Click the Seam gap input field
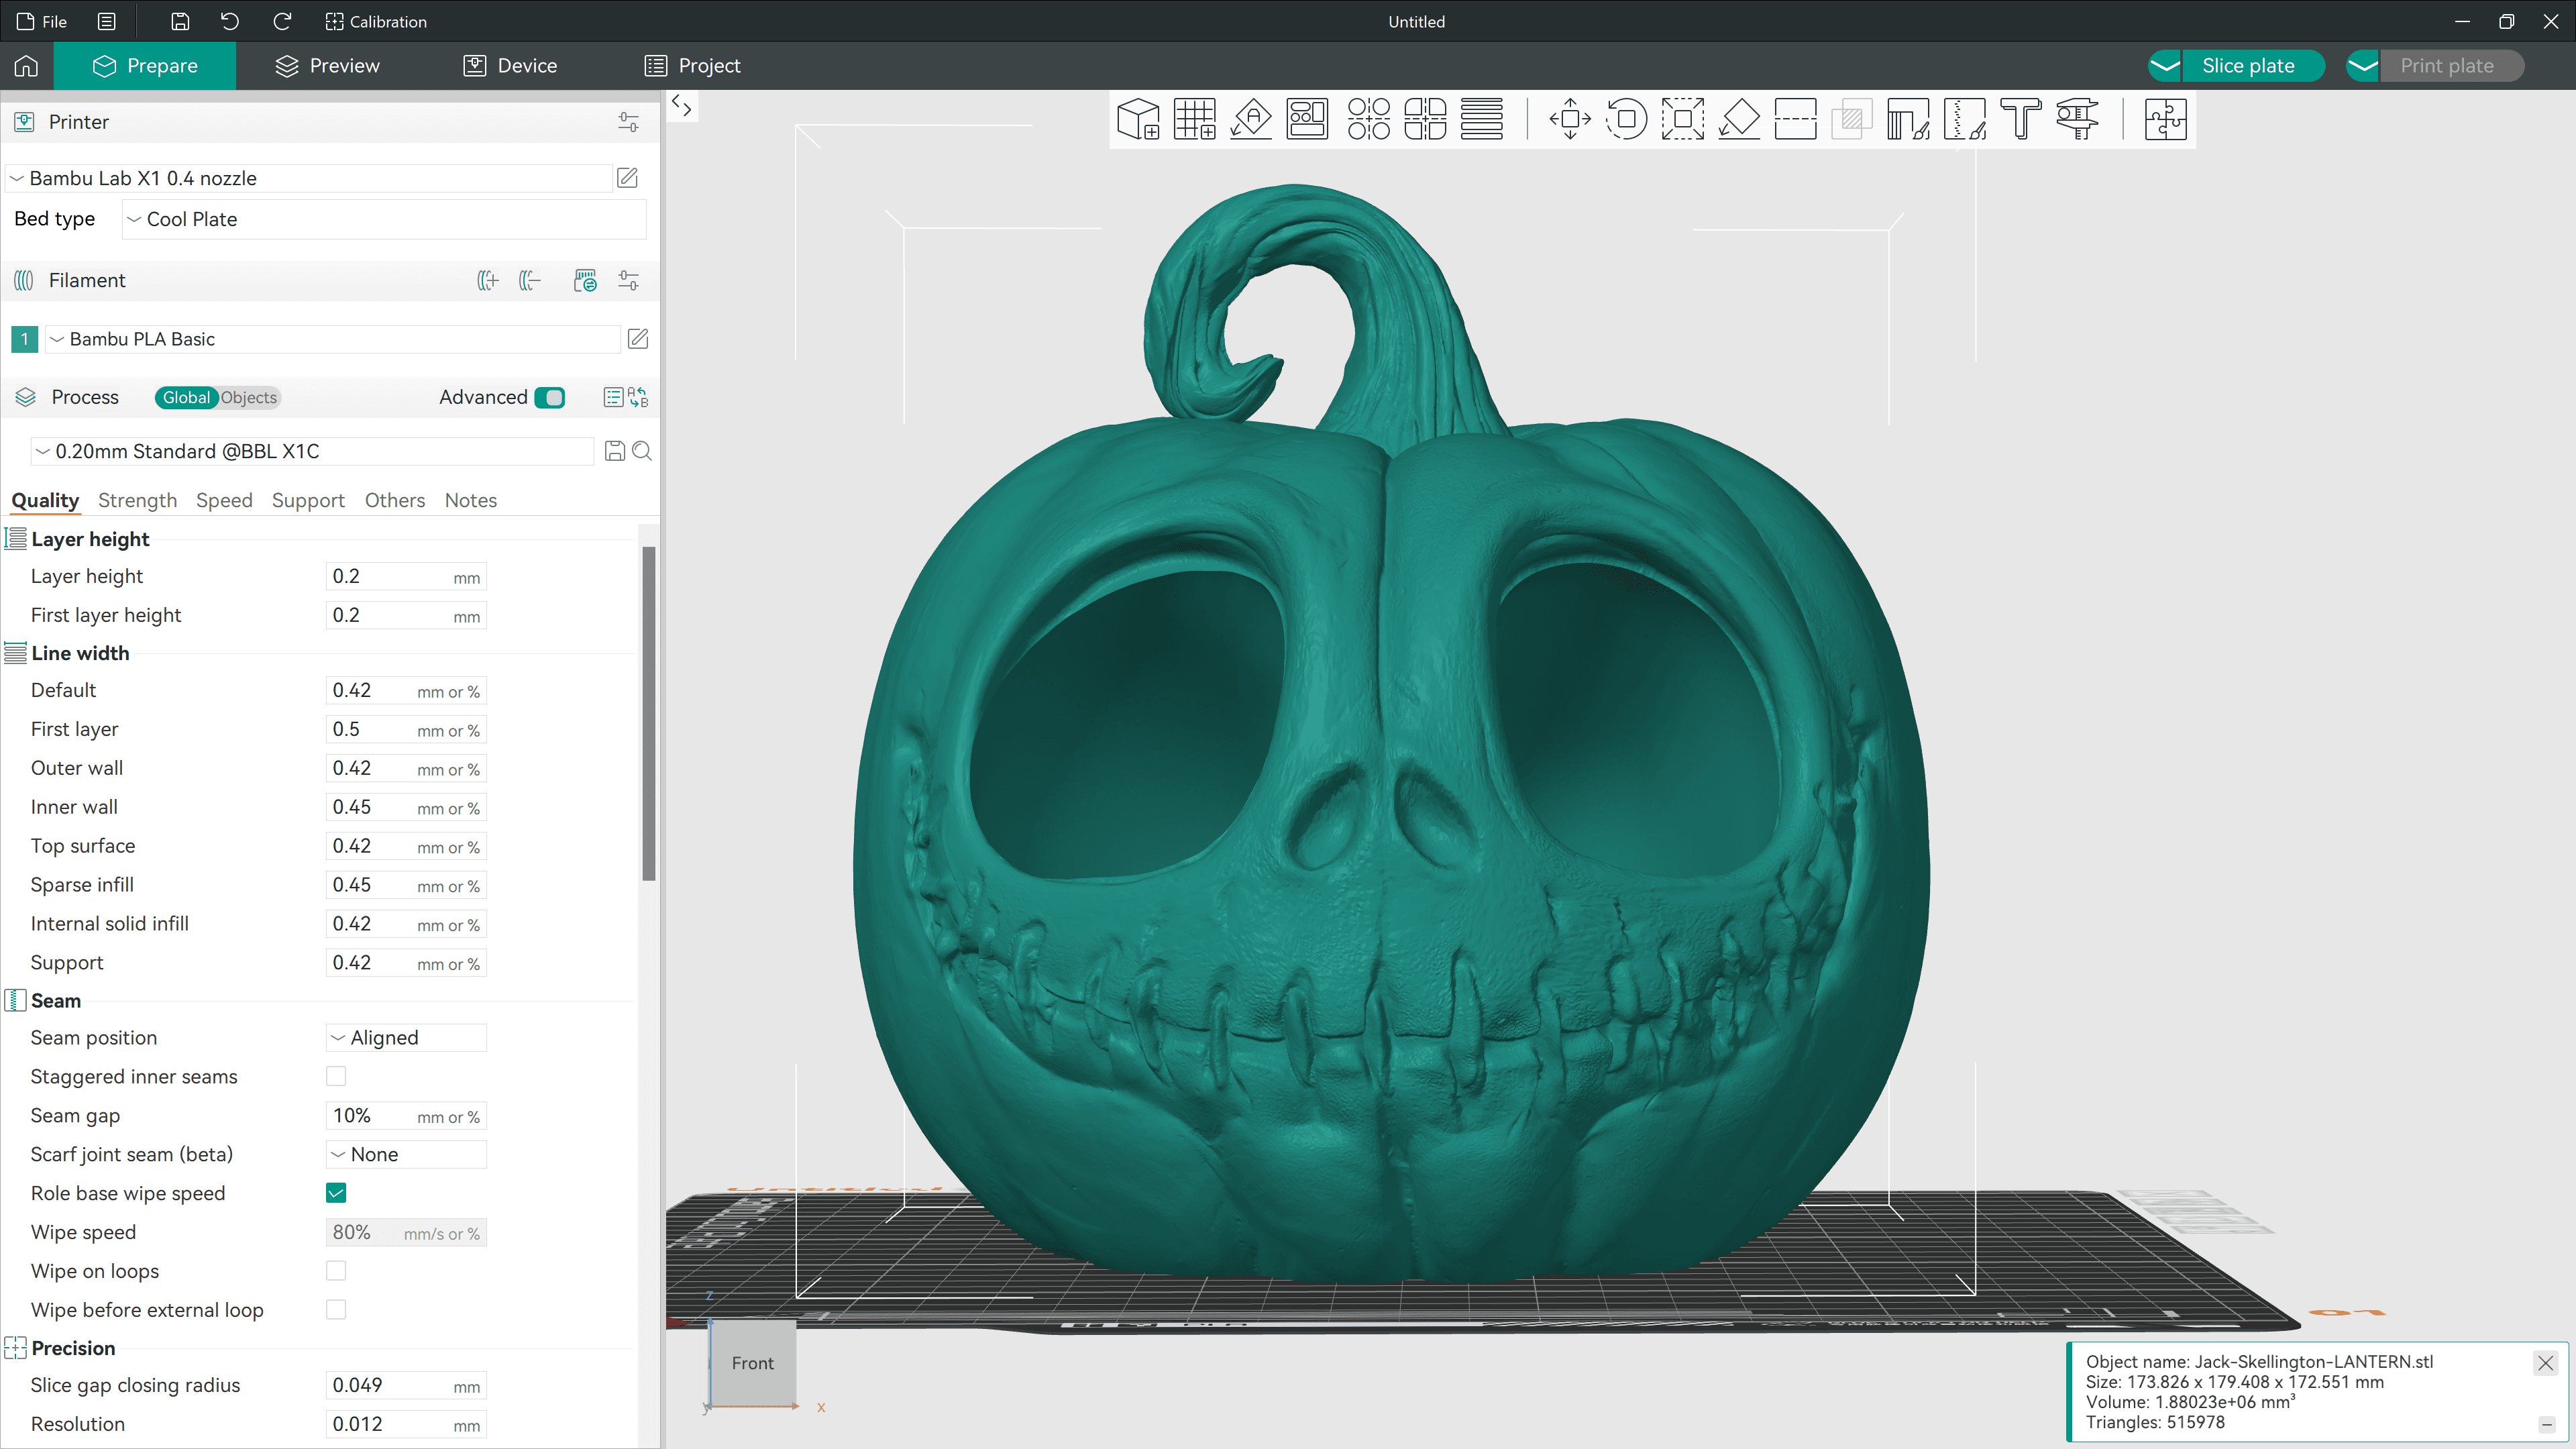Image resolution: width=2576 pixels, height=1449 pixels. 406,1116
